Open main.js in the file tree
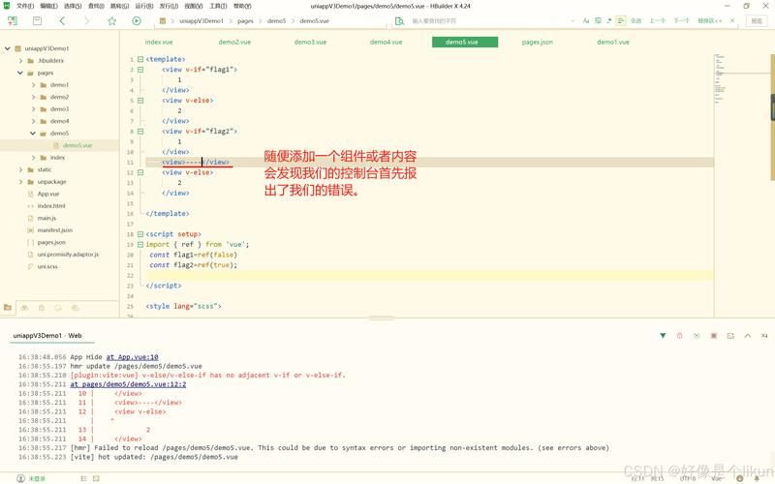 click(46, 218)
